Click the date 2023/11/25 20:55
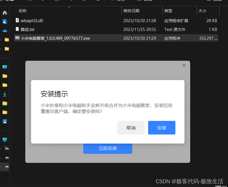 (140, 30)
